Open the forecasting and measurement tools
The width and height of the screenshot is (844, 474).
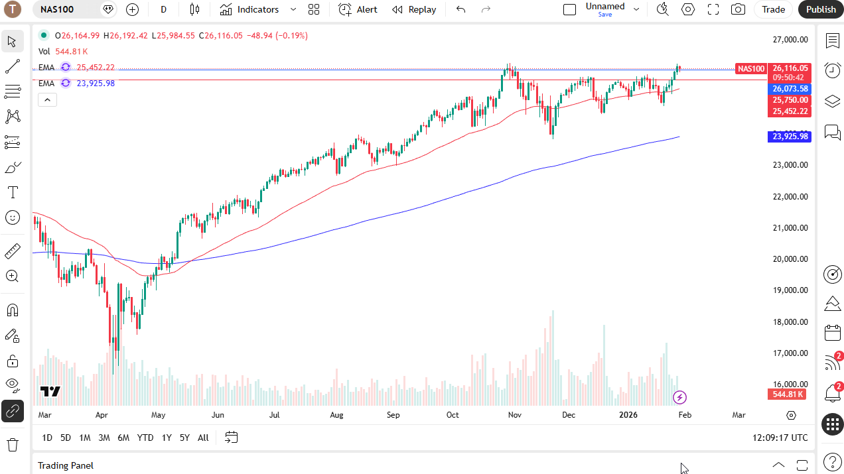(12, 142)
